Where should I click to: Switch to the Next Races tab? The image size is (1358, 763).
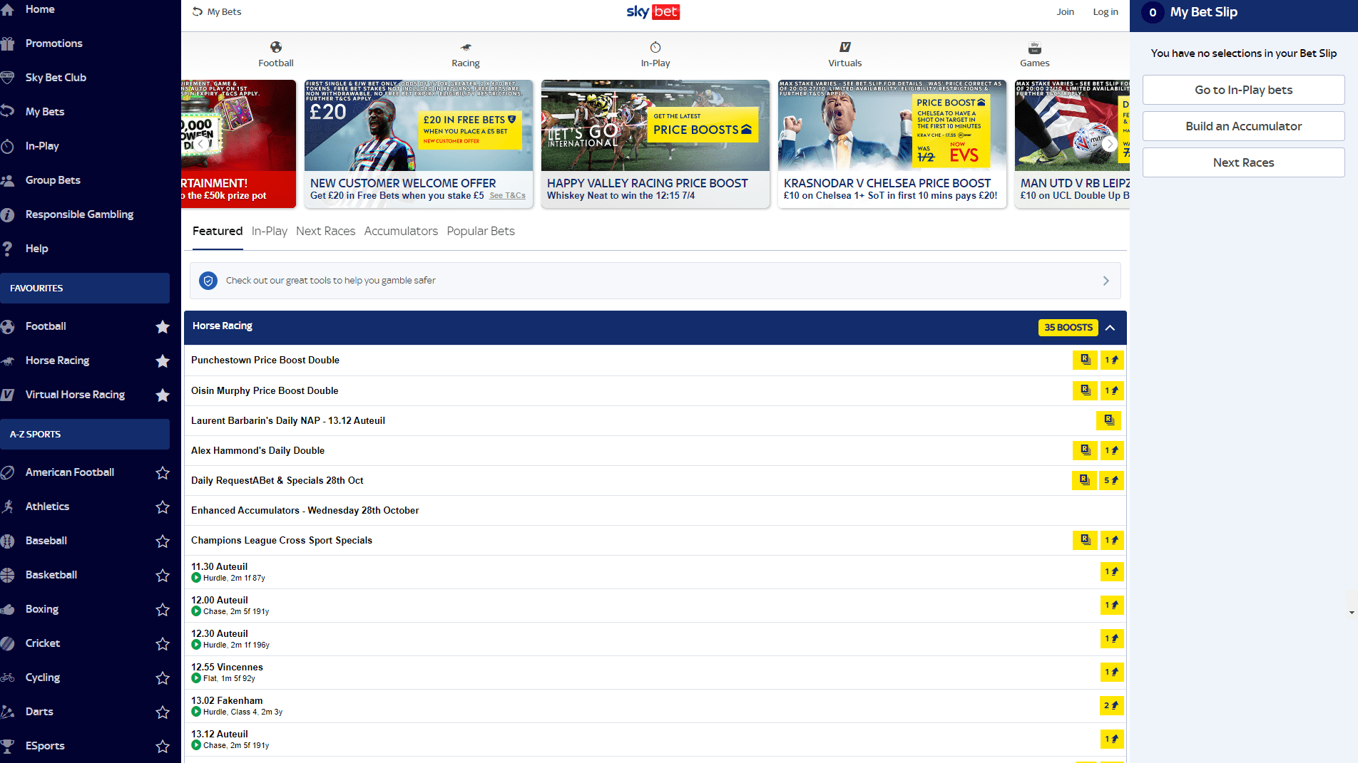tap(325, 231)
